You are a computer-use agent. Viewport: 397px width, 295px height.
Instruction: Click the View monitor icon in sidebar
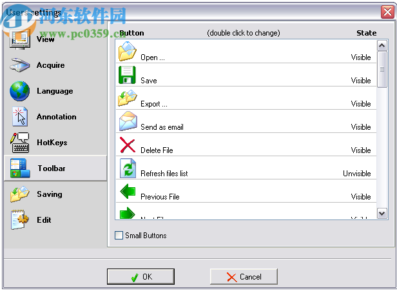click(20, 39)
